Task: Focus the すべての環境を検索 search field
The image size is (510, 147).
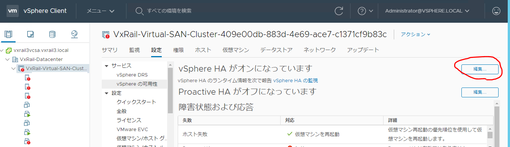Action: click(x=169, y=11)
